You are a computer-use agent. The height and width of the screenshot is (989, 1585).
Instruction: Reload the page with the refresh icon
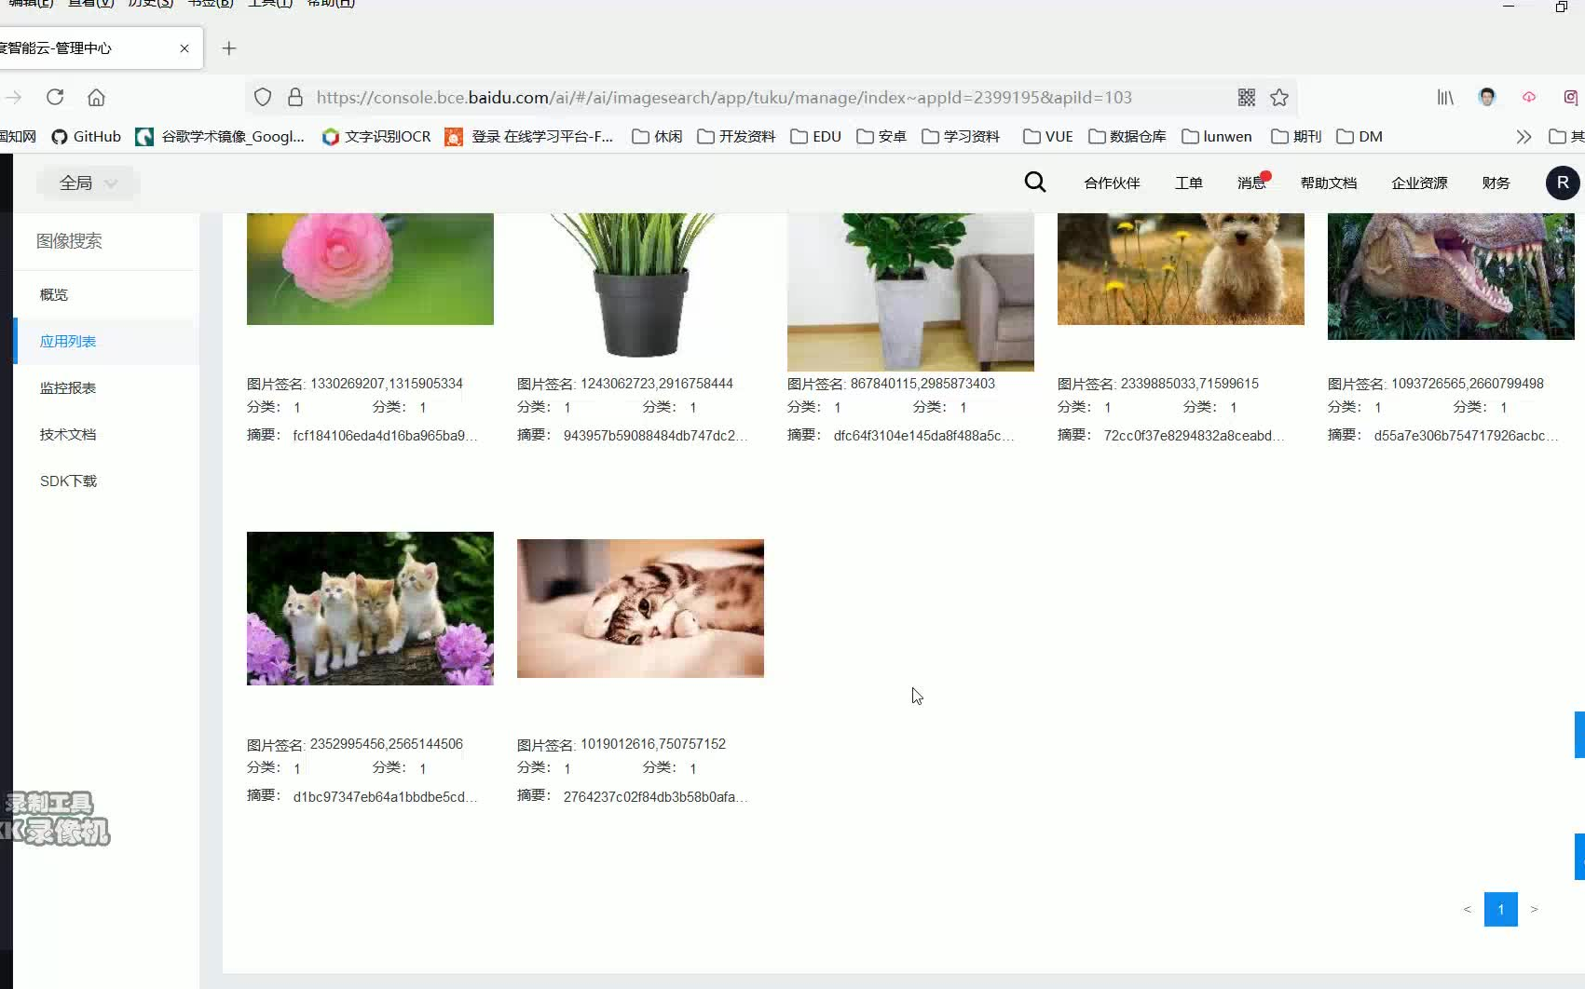(55, 97)
